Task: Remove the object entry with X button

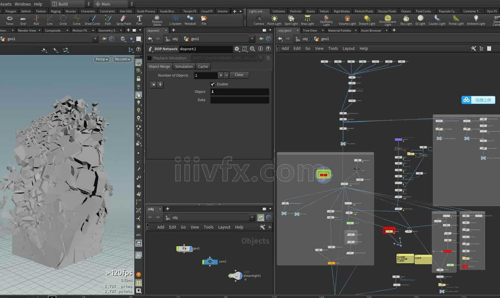Action: click(x=154, y=84)
